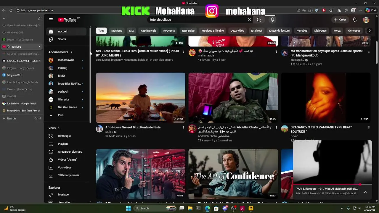Image resolution: width=379 pixels, height=213 pixels.
Task: Open the Windows Start menu
Action: (128, 208)
